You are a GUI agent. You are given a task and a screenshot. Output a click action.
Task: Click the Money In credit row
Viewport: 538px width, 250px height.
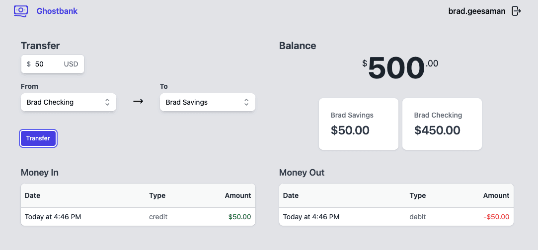pos(138,217)
